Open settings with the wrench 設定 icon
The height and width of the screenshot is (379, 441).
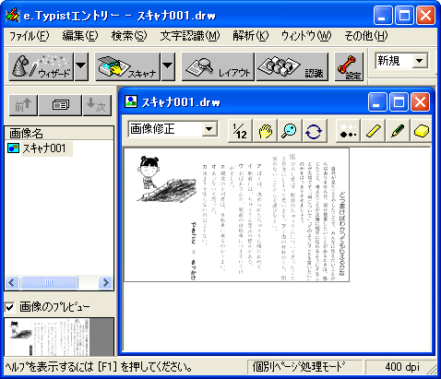[x=349, y=66]
